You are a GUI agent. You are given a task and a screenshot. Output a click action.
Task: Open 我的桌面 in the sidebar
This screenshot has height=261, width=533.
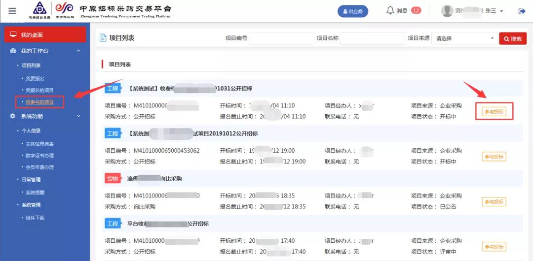(x=45, y=34)
